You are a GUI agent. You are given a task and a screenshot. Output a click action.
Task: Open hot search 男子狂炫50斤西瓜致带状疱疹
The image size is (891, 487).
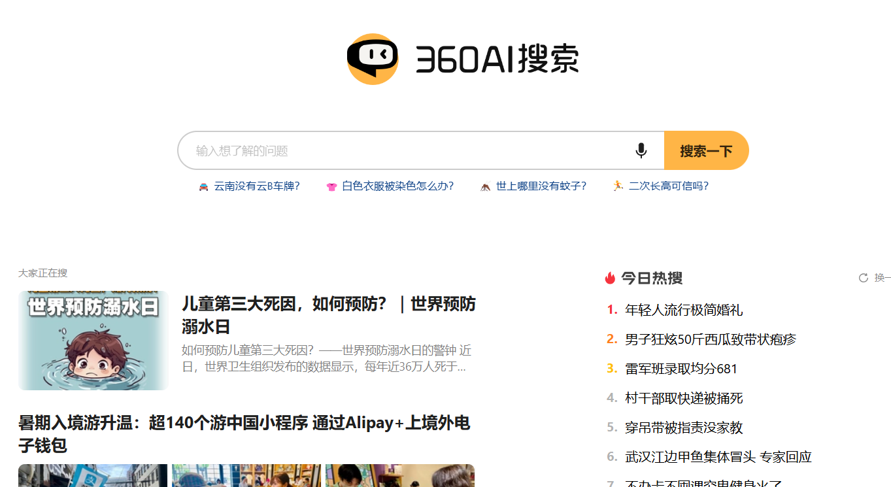(x=711, y=339)
